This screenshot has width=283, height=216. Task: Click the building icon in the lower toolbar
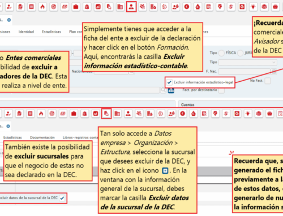click(x=117, y=113)
